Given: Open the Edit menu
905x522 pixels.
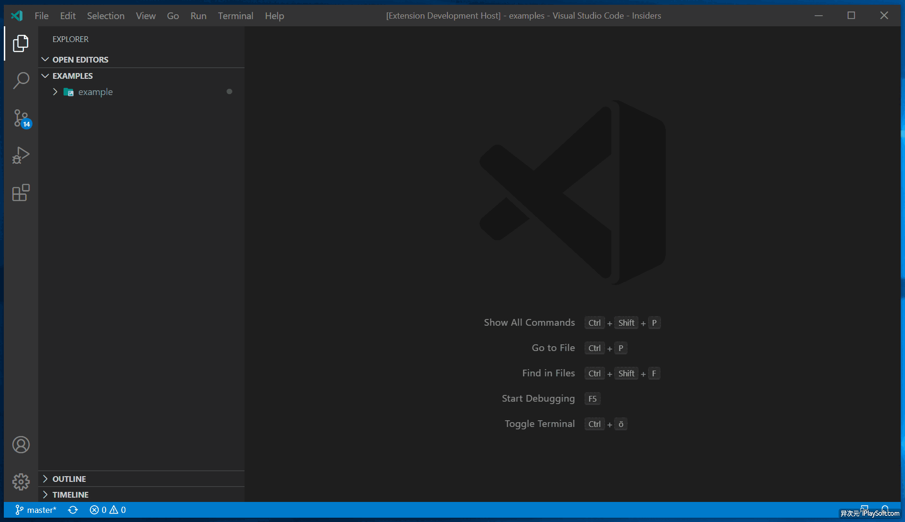Looking at the screenshot, I should 68,16.
